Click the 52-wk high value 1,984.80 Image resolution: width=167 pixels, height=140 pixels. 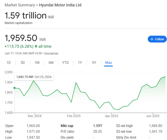[x=156, y=126]
